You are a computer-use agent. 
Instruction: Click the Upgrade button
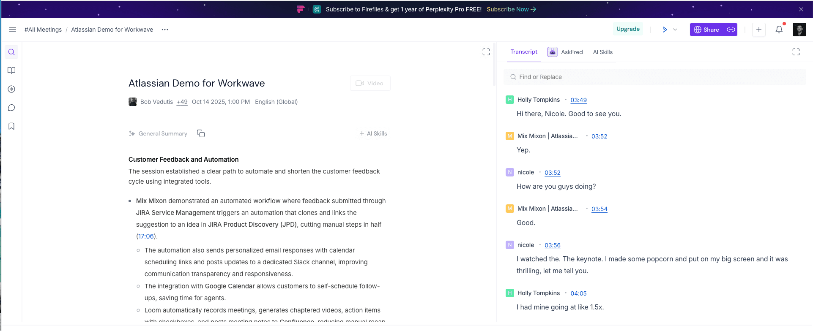[x=628, y=29]
